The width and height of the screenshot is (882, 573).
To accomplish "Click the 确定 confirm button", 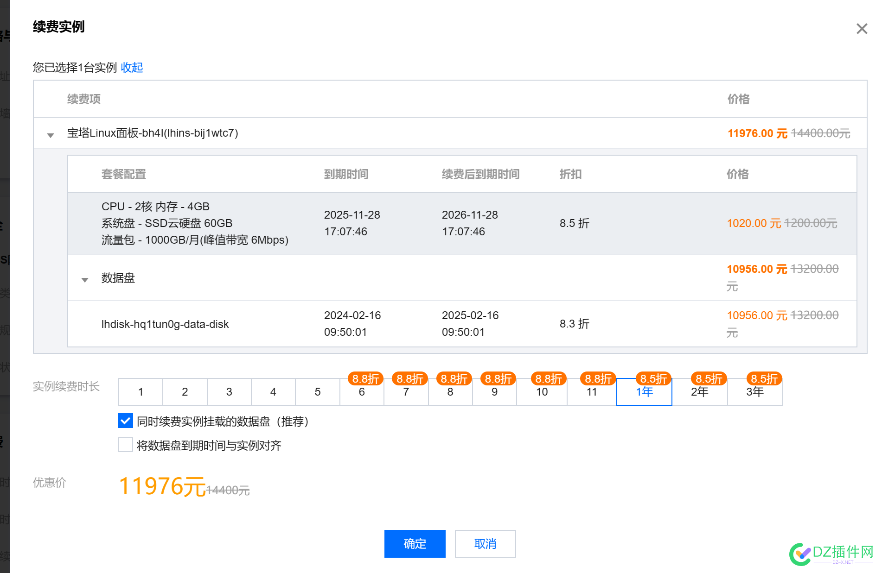I will [415, 544].
